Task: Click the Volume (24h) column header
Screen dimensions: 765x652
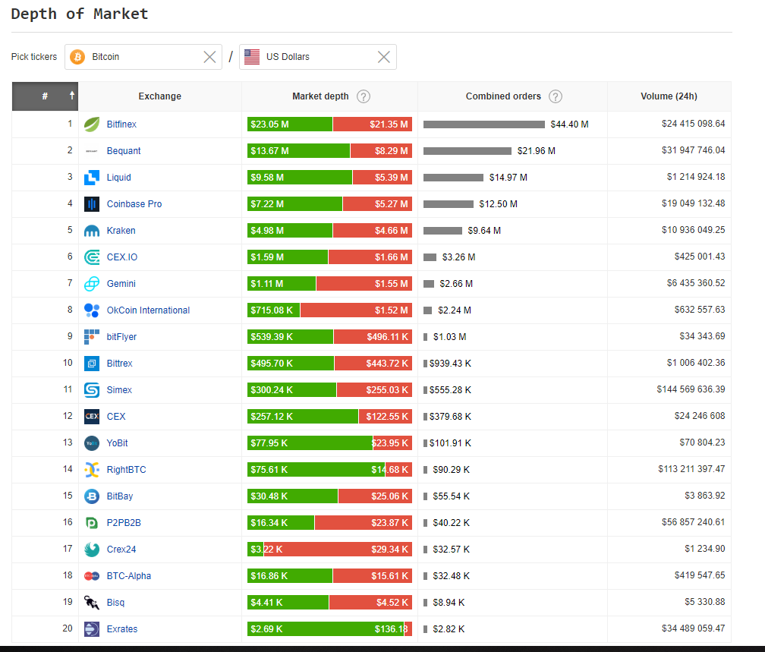Action: 668,96
